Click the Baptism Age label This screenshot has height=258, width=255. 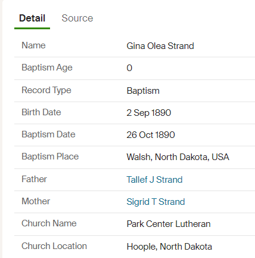click(x=47, y=67)
